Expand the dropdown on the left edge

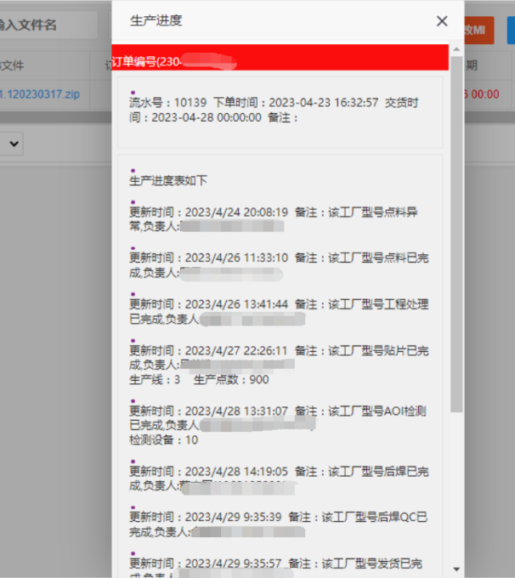(x=13, y=144)
